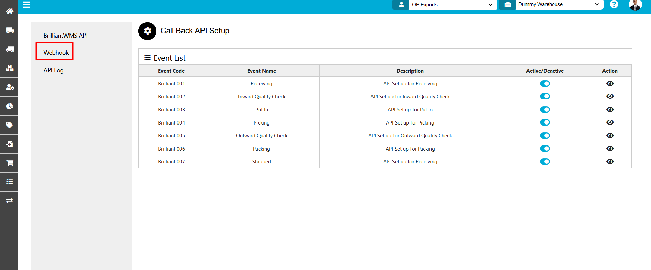Open the API Log menu item
This screenshot has height=270, width=651.
click(x=54, y=70)
